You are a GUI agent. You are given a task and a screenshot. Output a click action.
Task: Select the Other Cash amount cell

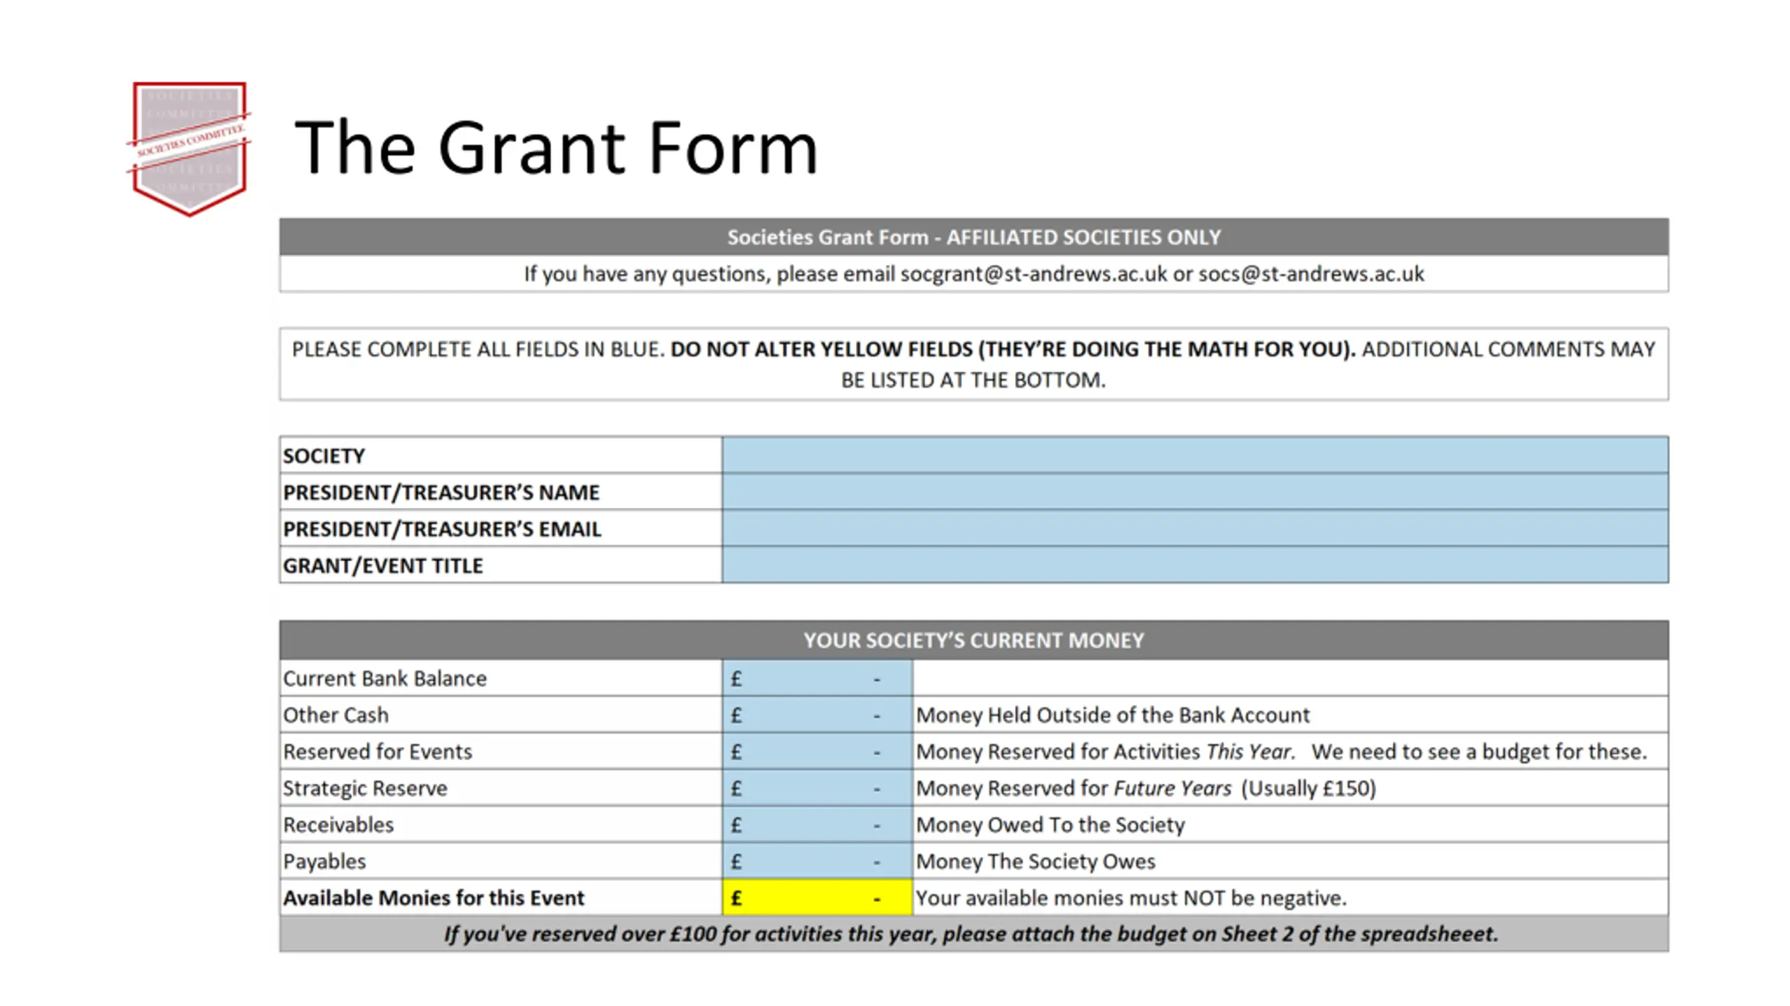[x=817, y=715]
